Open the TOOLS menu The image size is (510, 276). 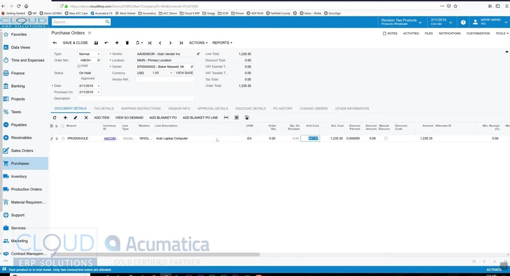502,34
